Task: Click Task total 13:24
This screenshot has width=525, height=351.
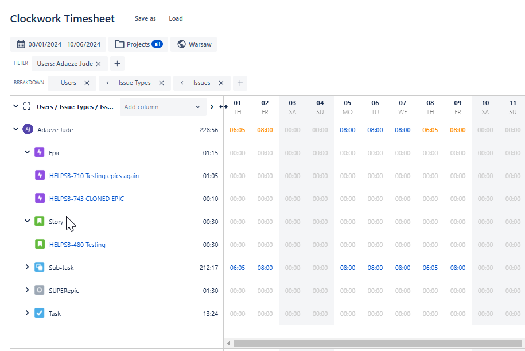Action: click(x=210, y=314)
